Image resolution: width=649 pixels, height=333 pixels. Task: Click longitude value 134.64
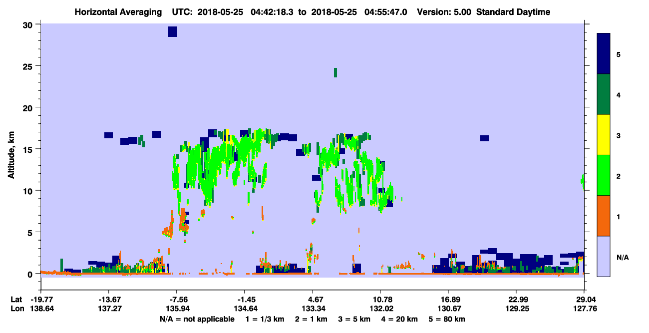coord(245,309)
